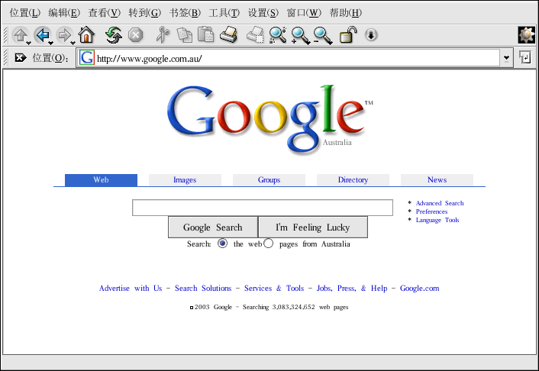Image resolution: width=539 pixels, height=371 pixels.
Task: Click the Zoom out magnifier icon
Action: tap(323, 35)
